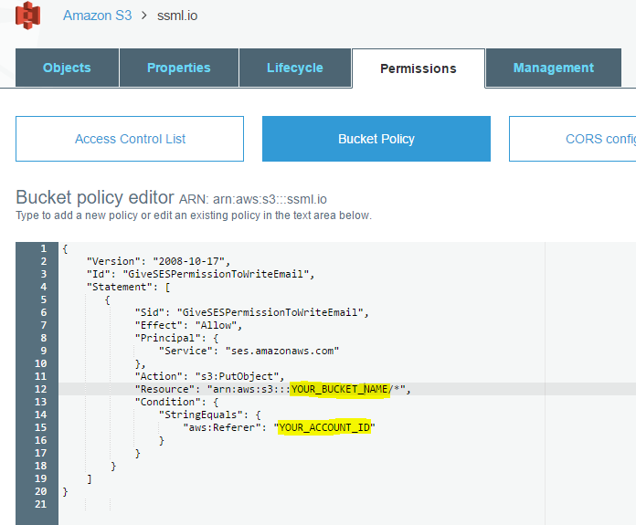The image size is (636, 525).
Task: Go to the Management tab
Action: 553,68
